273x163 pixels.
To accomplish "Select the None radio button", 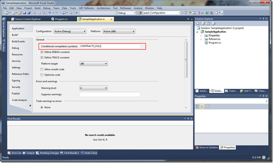I will pos(42,108).
